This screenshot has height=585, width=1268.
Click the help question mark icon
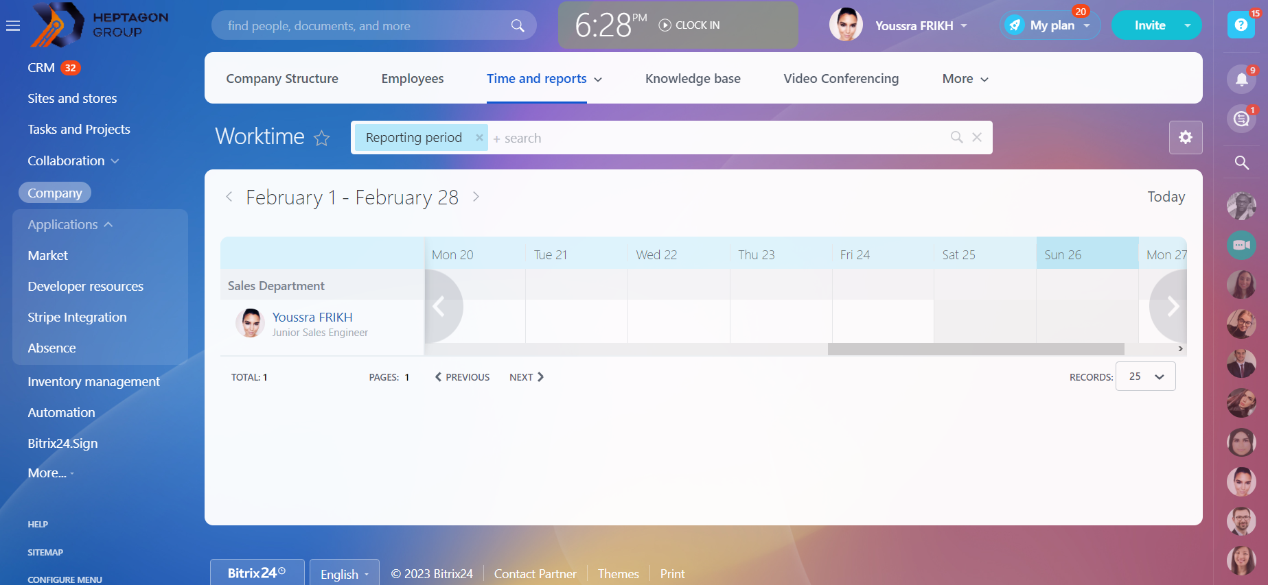pyautogui.click(x=1241, y=25)
